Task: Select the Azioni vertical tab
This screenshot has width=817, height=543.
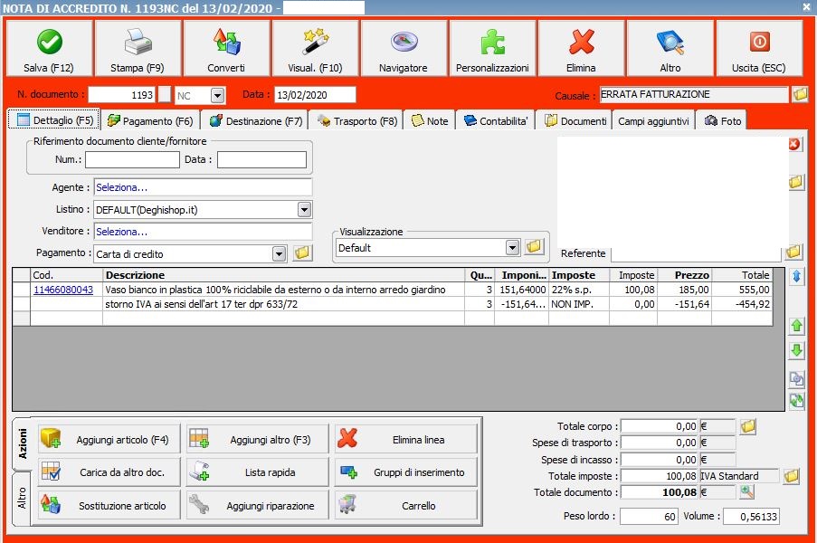Action: tap(22, 444)
